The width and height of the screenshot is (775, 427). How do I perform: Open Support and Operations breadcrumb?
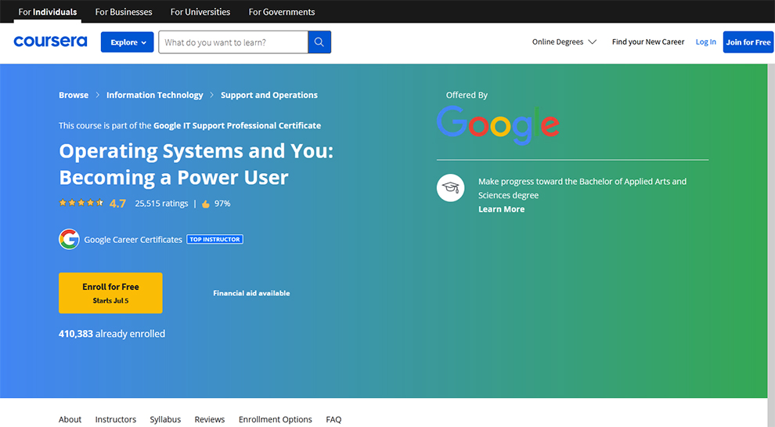(269, 95)
